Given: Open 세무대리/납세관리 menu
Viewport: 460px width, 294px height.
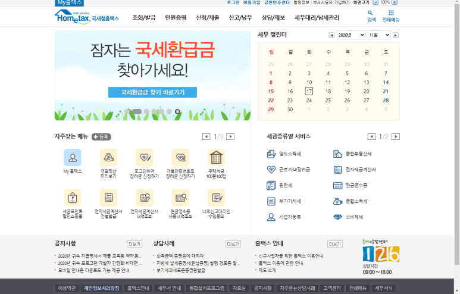Looking at the screenshot, I should [x=317, y=18].
